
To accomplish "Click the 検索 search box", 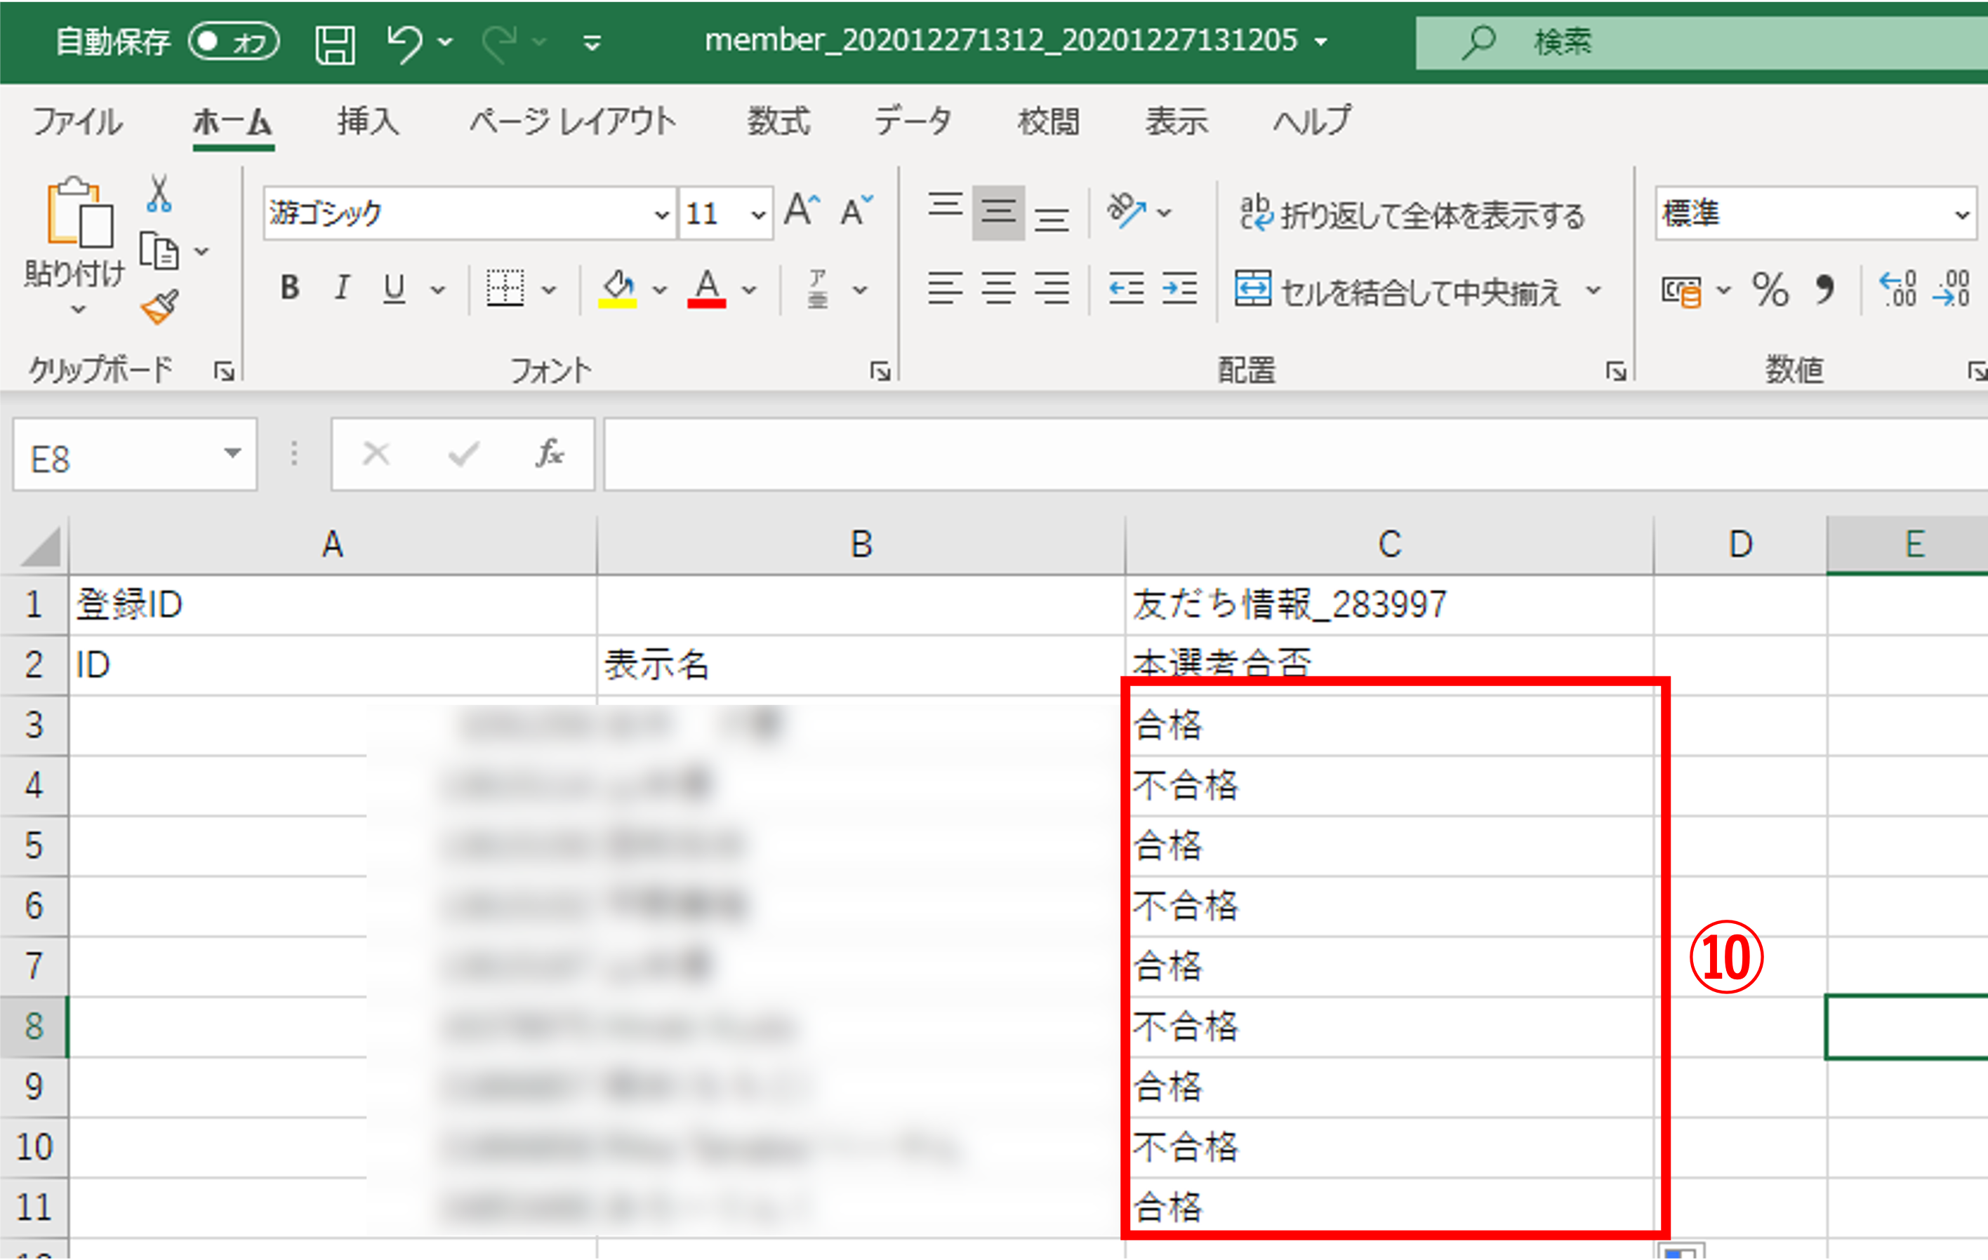I will click(1702, 42).
